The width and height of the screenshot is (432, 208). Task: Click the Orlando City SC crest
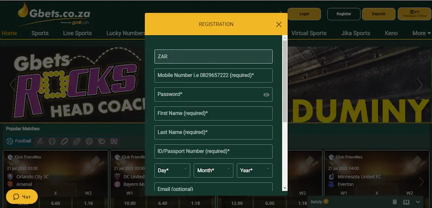point(10,177)
